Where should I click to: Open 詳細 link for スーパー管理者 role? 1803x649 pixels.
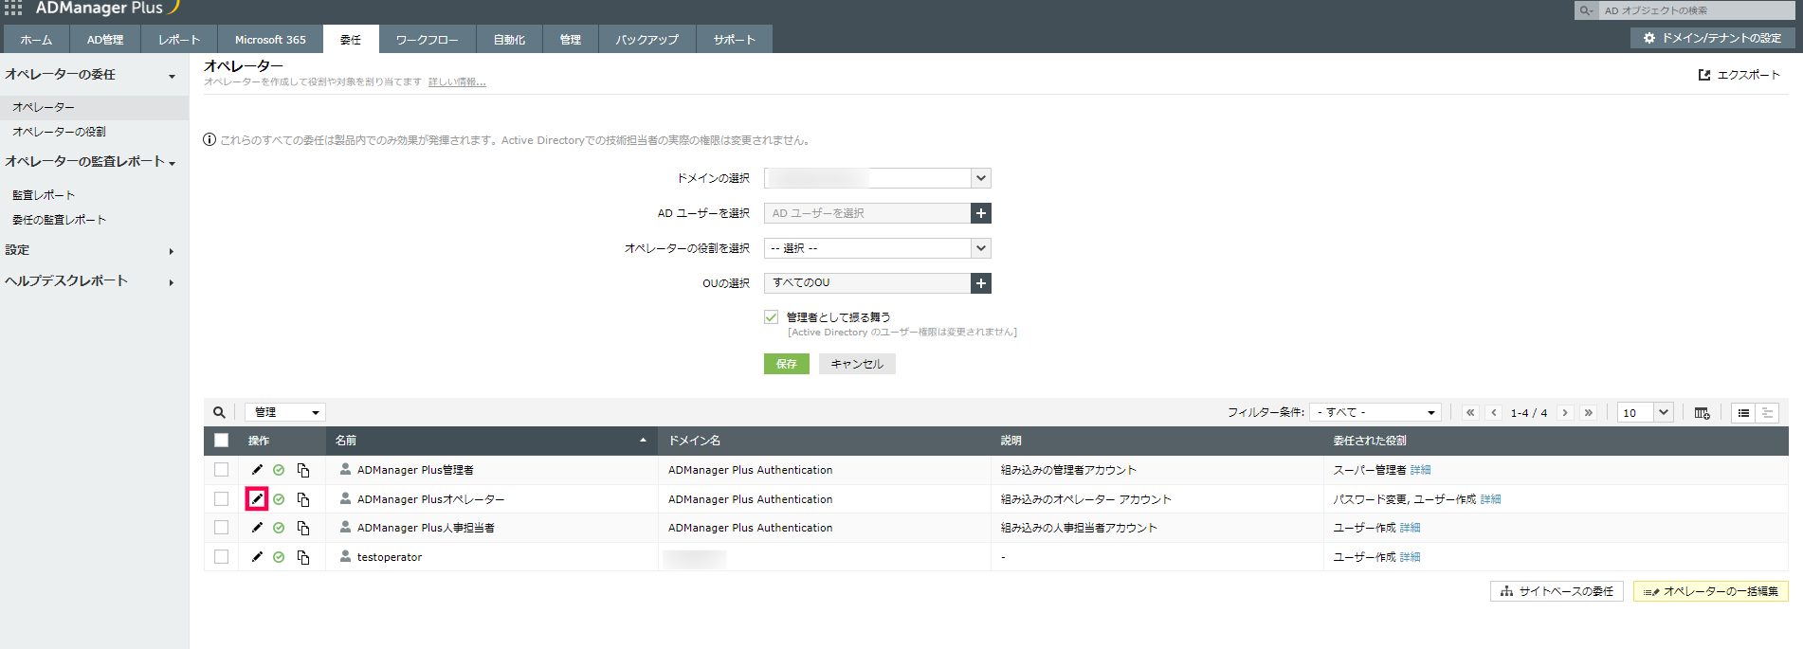[x=1420, y=470]
